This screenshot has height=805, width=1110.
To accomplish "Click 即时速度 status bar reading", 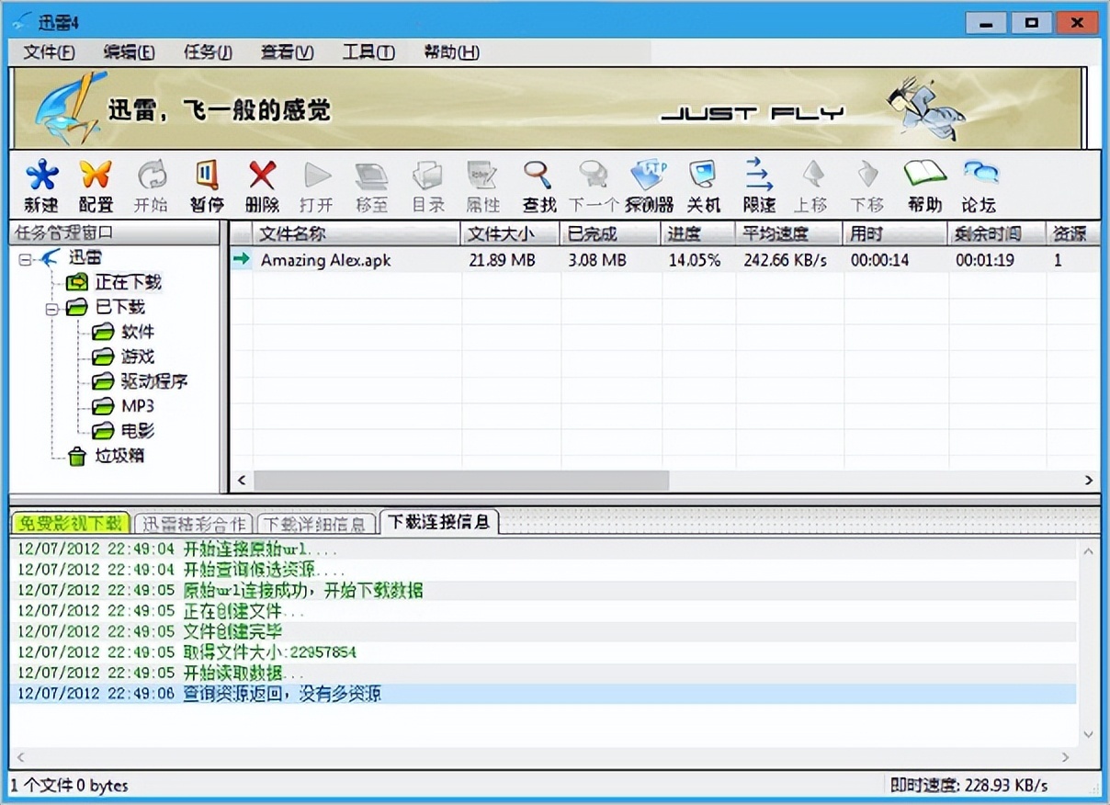I will point(969,786).
